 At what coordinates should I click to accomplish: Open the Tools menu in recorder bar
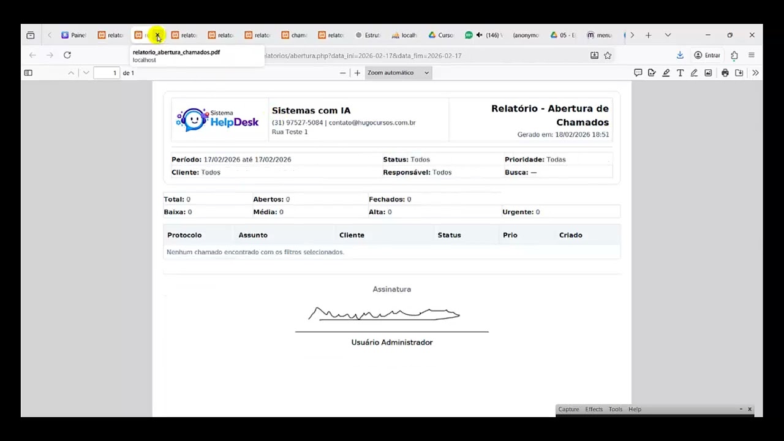(615, 409)
